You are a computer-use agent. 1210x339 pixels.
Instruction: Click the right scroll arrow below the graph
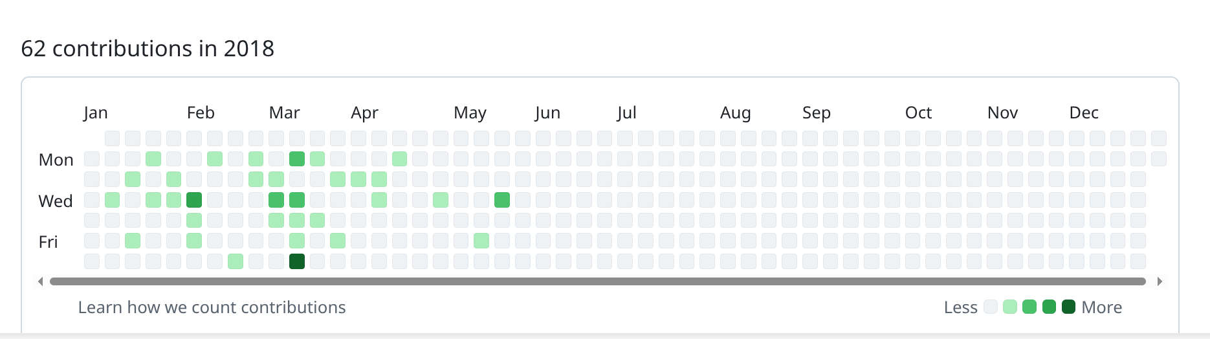point(1160,281)
